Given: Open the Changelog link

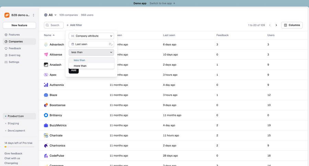Looking at the screenshot, I should coord(11,163).
